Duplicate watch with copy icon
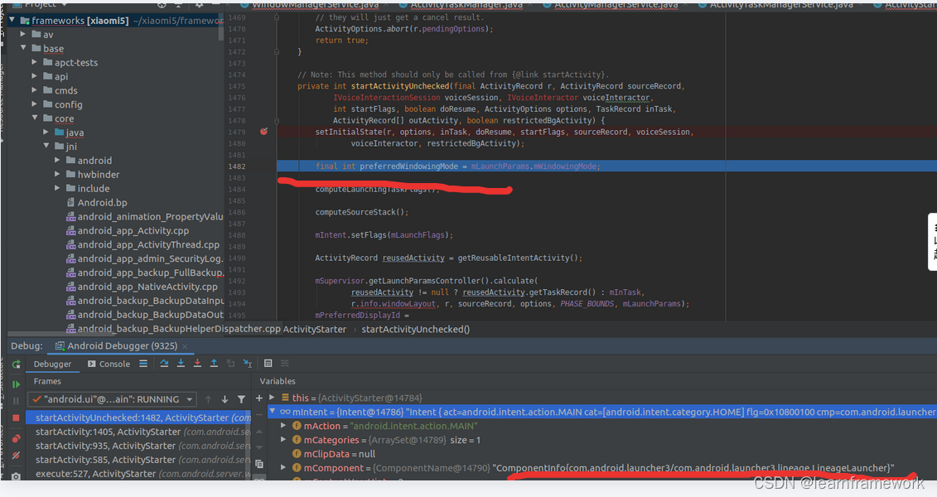This screenshot has width=937, height=497. (259, 464)
